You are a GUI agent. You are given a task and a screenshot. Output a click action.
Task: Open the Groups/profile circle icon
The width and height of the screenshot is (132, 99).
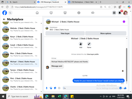(x=79, y=13)
